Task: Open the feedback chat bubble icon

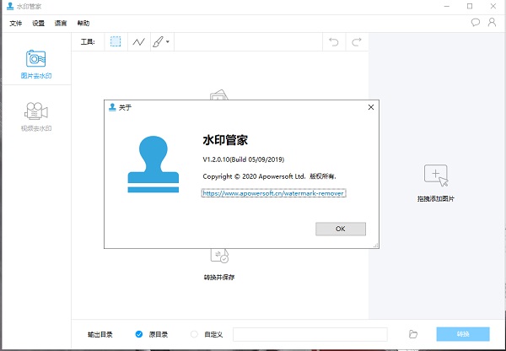Action: [476, 22]
